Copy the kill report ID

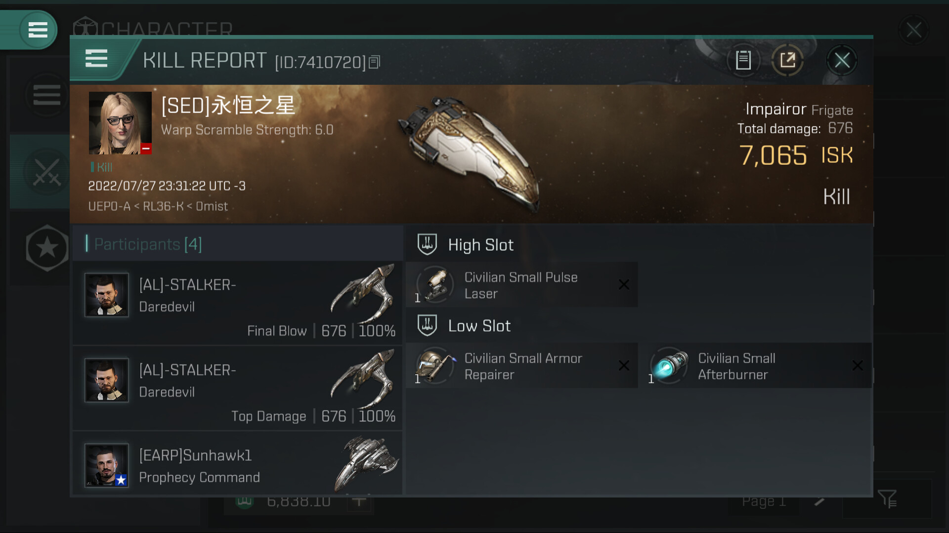375,62
